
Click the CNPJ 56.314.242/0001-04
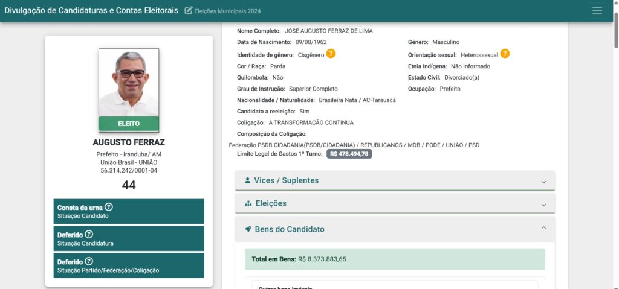click(x=129, y=170)
